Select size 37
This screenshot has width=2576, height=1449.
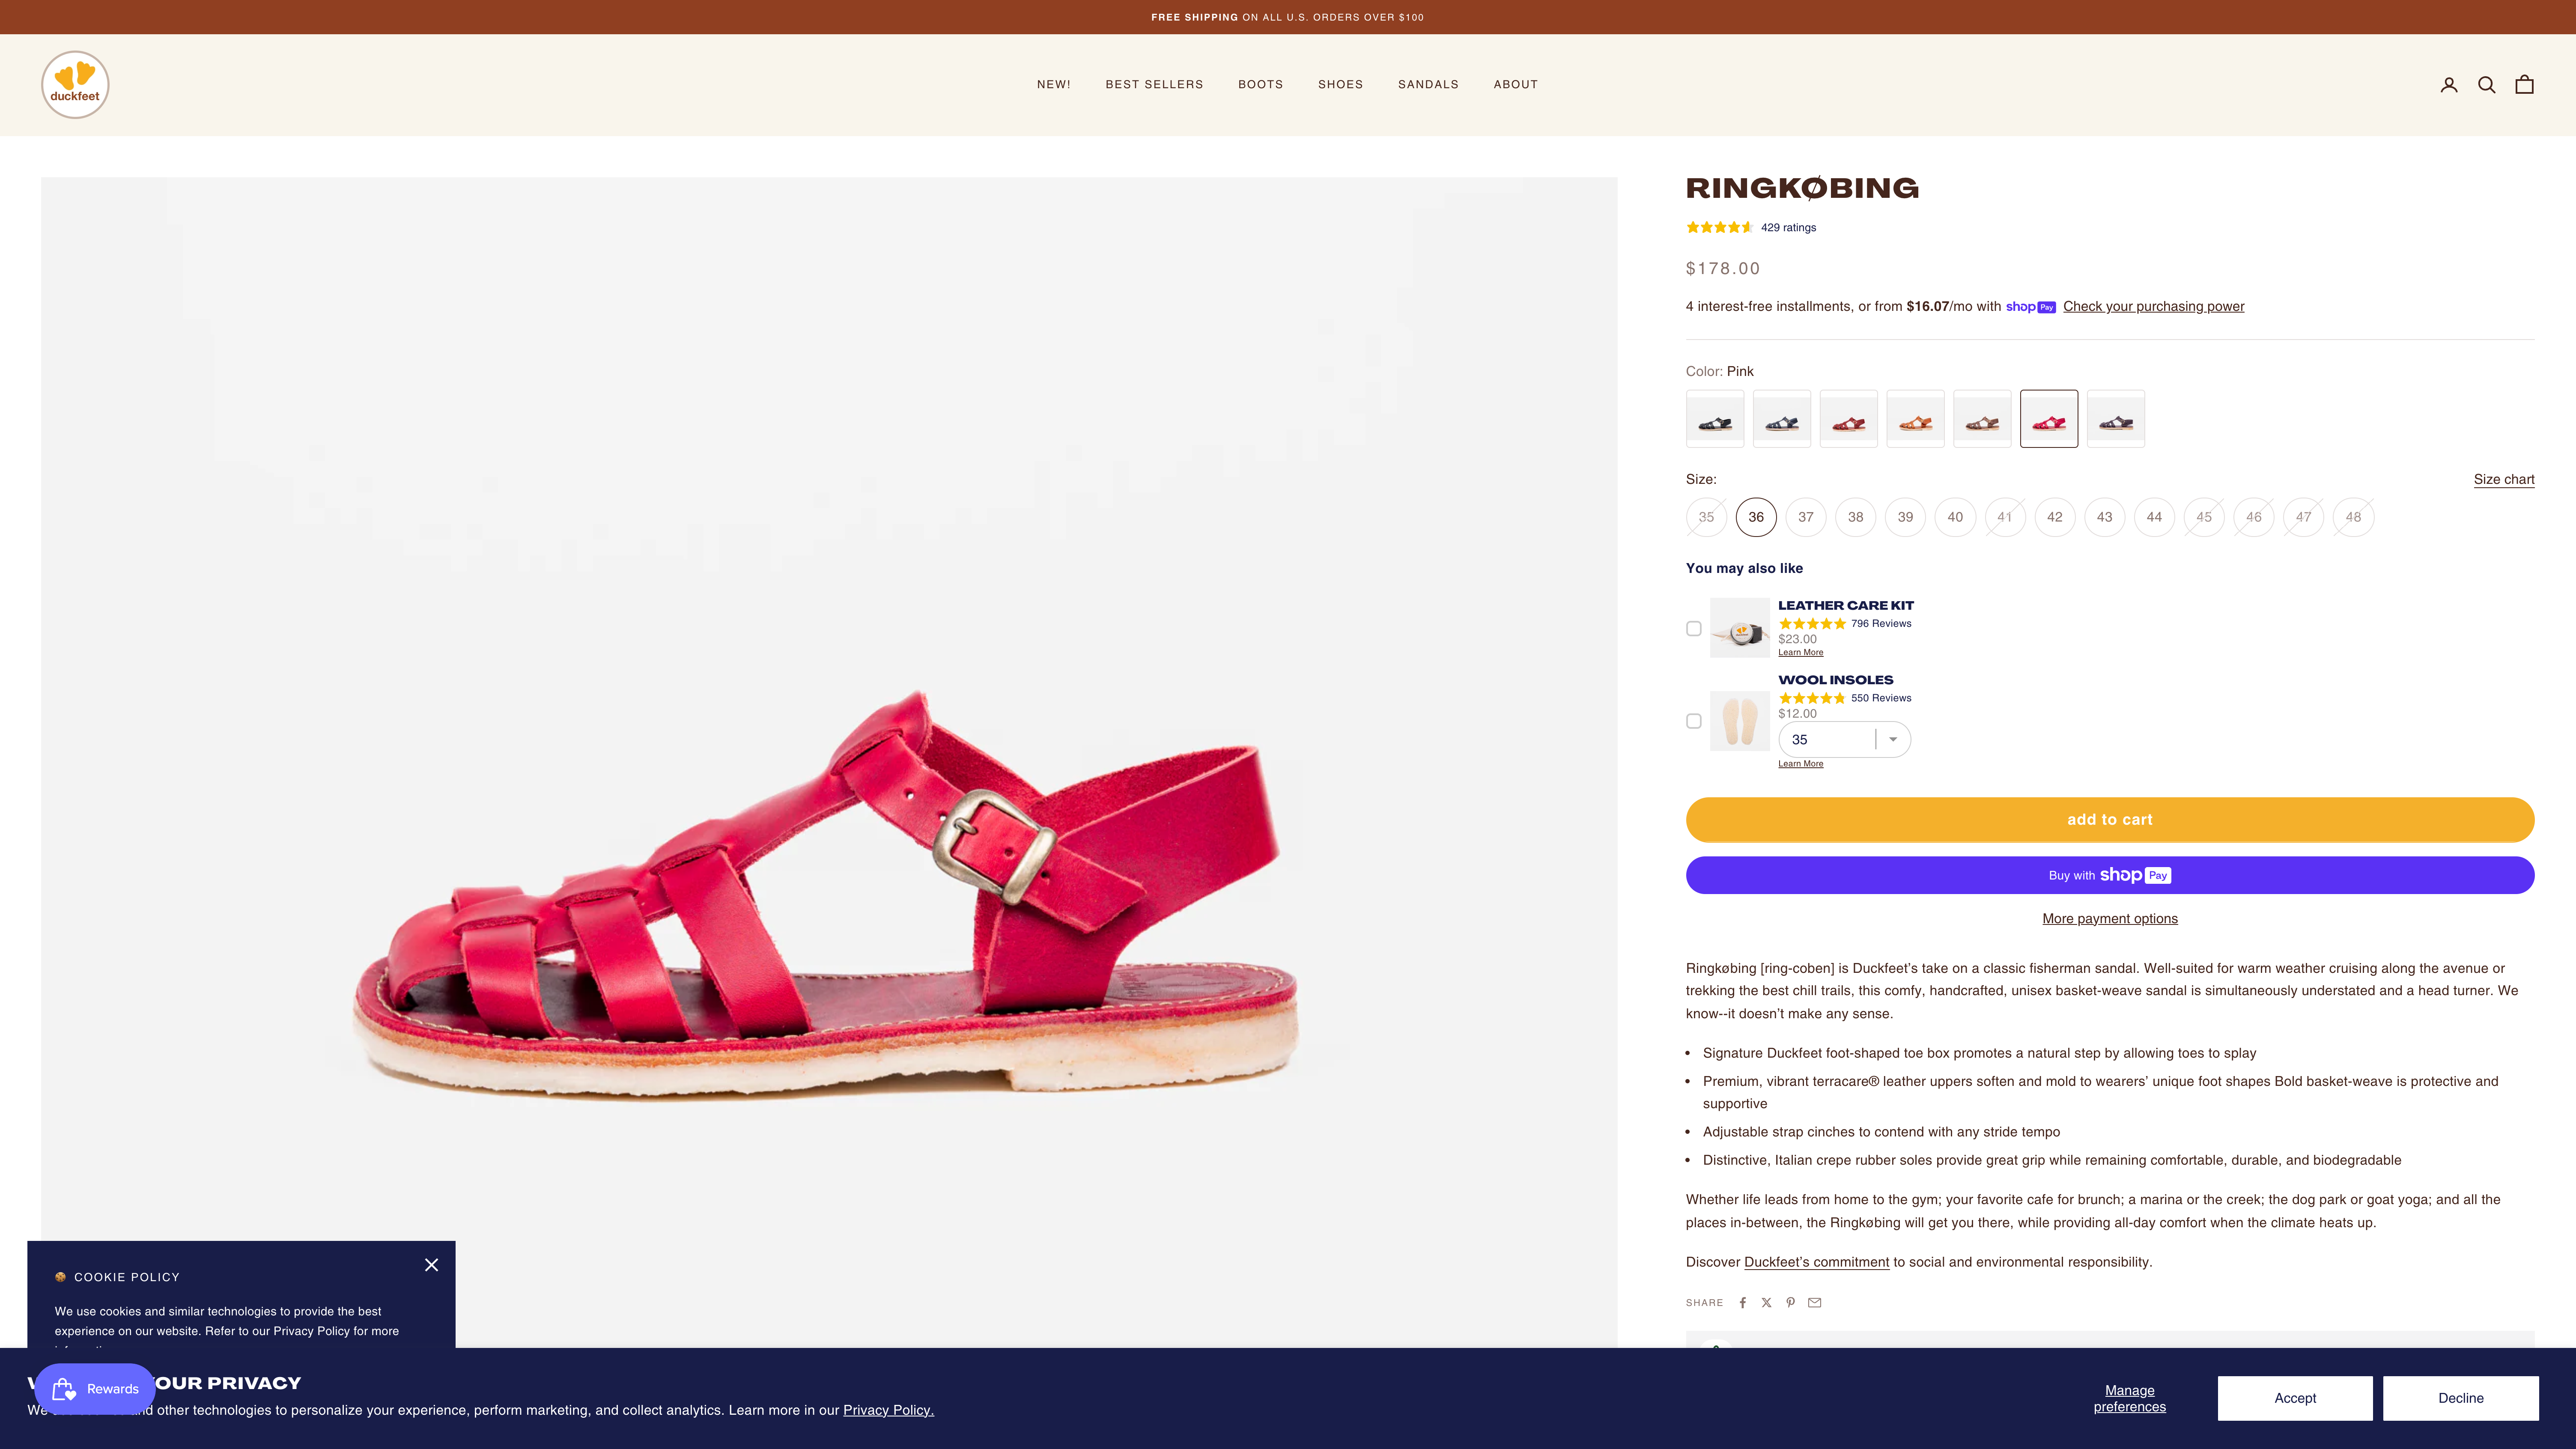click(x=1806, y=517)
